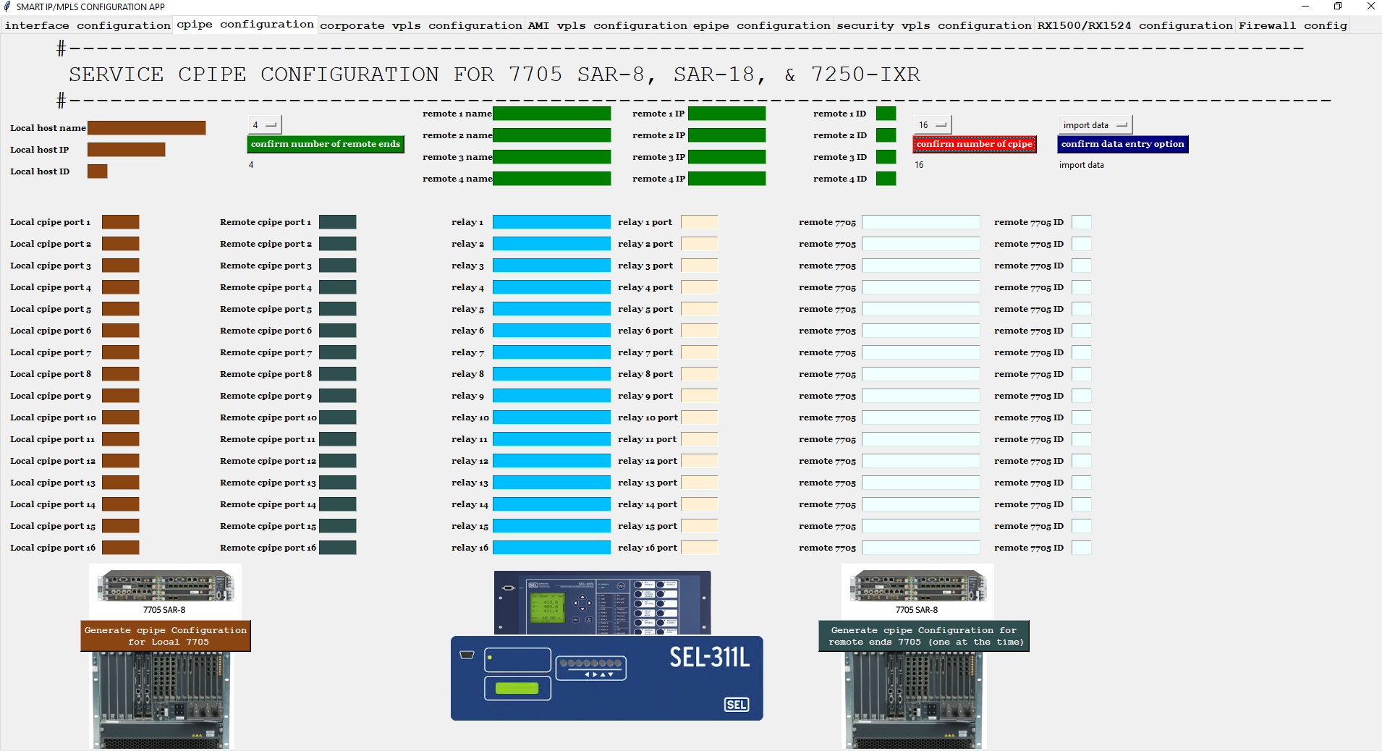Focus the Local cpipe port 5 field
The height and width of the screenshot is (751, 1382).
coord(121,309)
